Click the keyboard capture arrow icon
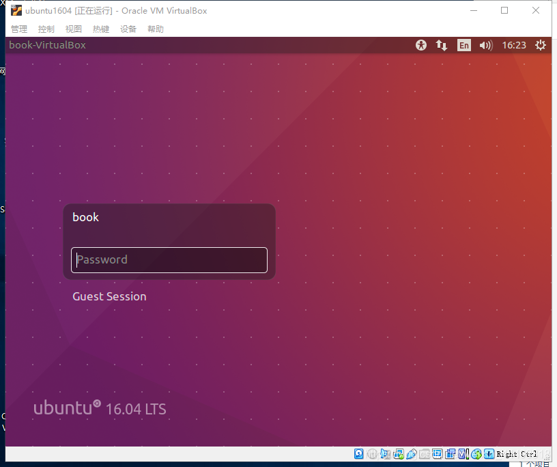Viewport: 557px width, 467px height. [x=489, y=454]
